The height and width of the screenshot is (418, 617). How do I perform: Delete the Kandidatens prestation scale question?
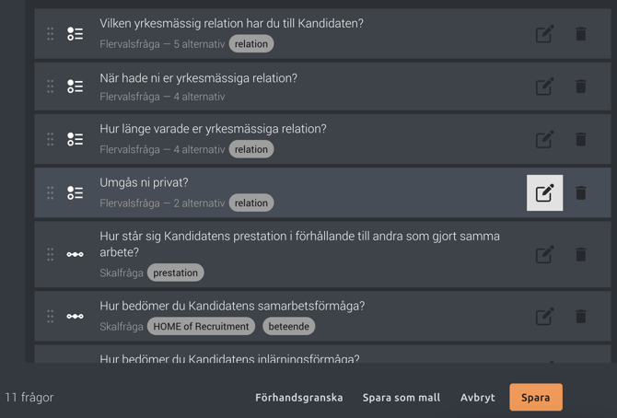coord(581,254)
